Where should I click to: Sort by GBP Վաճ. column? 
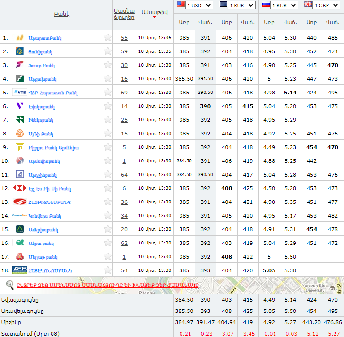pos(333,22)
